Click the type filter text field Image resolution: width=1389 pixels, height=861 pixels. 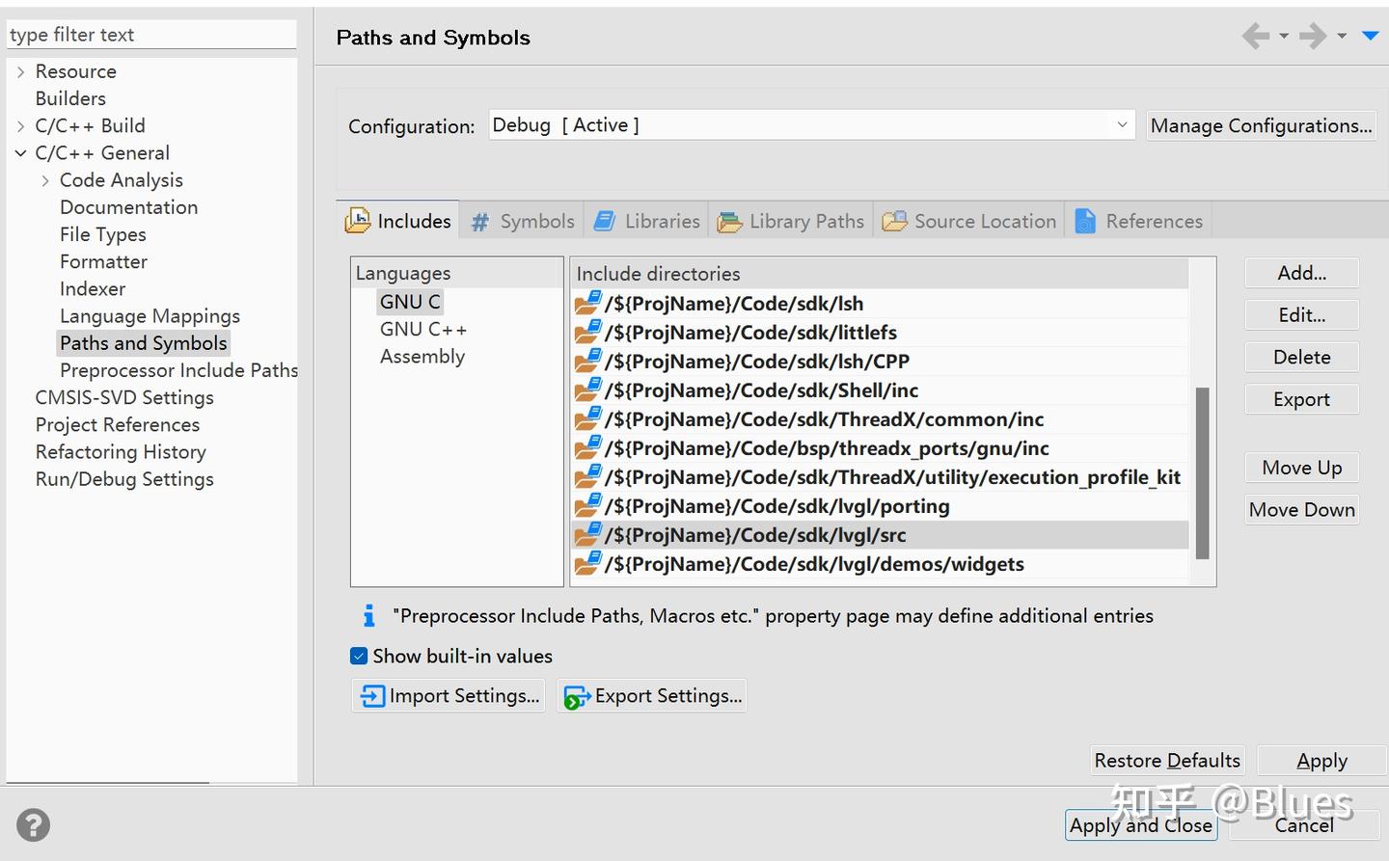pyautogui.click(x=150, y=35)
